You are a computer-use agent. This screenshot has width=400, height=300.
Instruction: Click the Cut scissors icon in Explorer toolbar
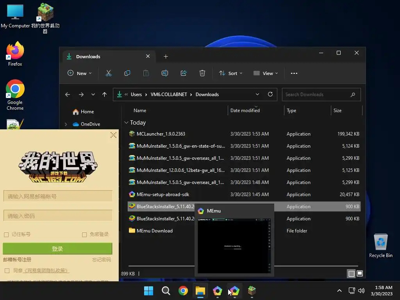point(109,73)
